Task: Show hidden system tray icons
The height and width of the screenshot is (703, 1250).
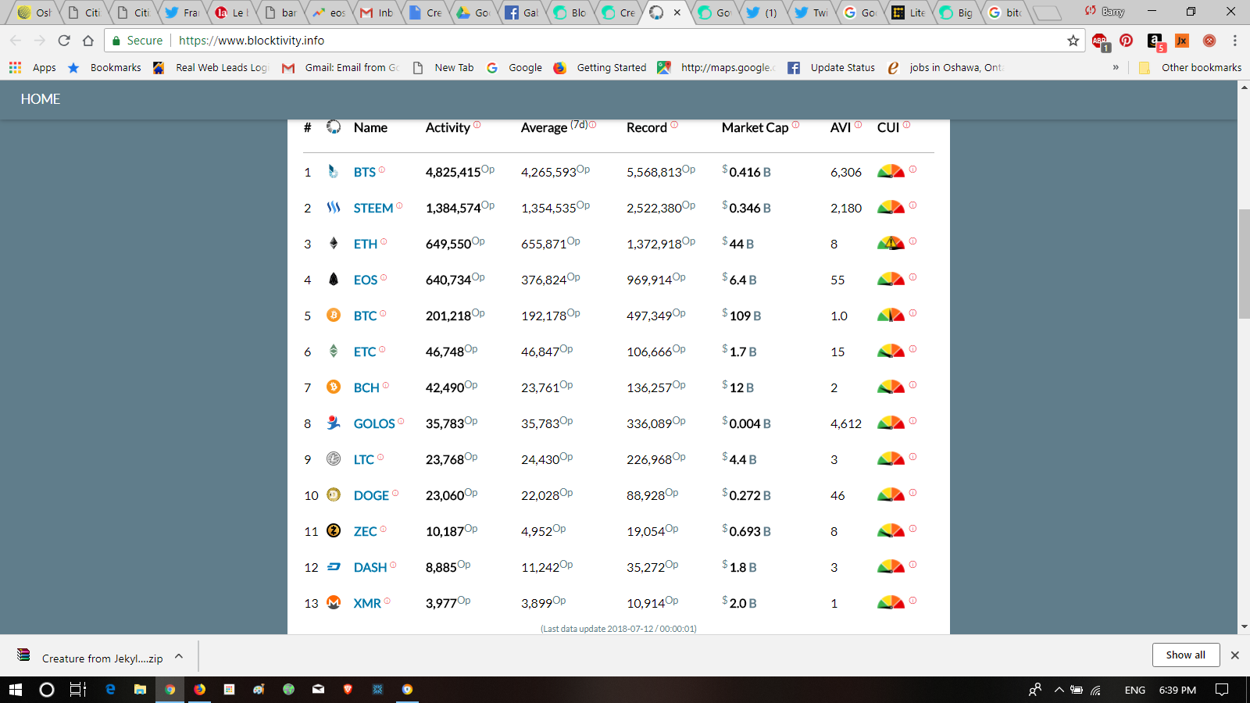Action: coord(1059,689)
